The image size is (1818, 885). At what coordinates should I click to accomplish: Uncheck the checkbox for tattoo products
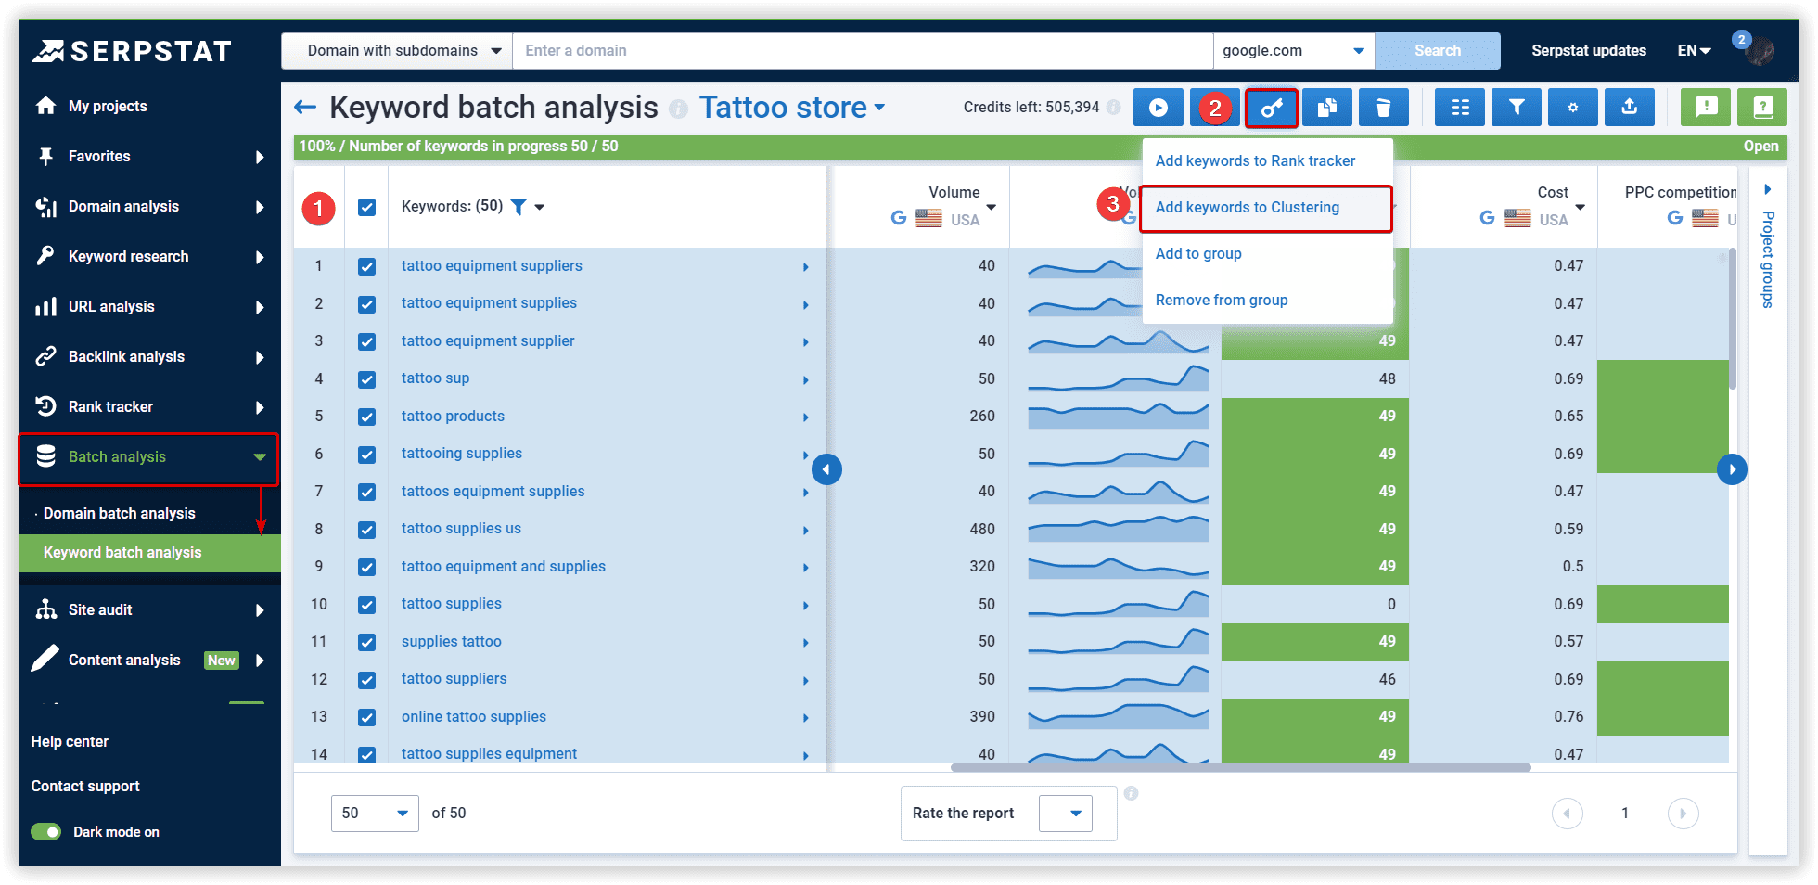tap(366, 417)
